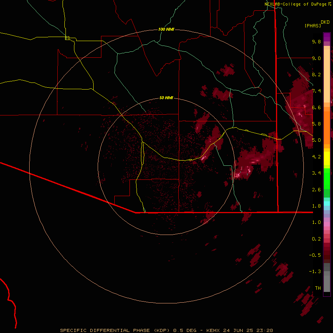Pick the orange band of the color bar

click(327, 127)
